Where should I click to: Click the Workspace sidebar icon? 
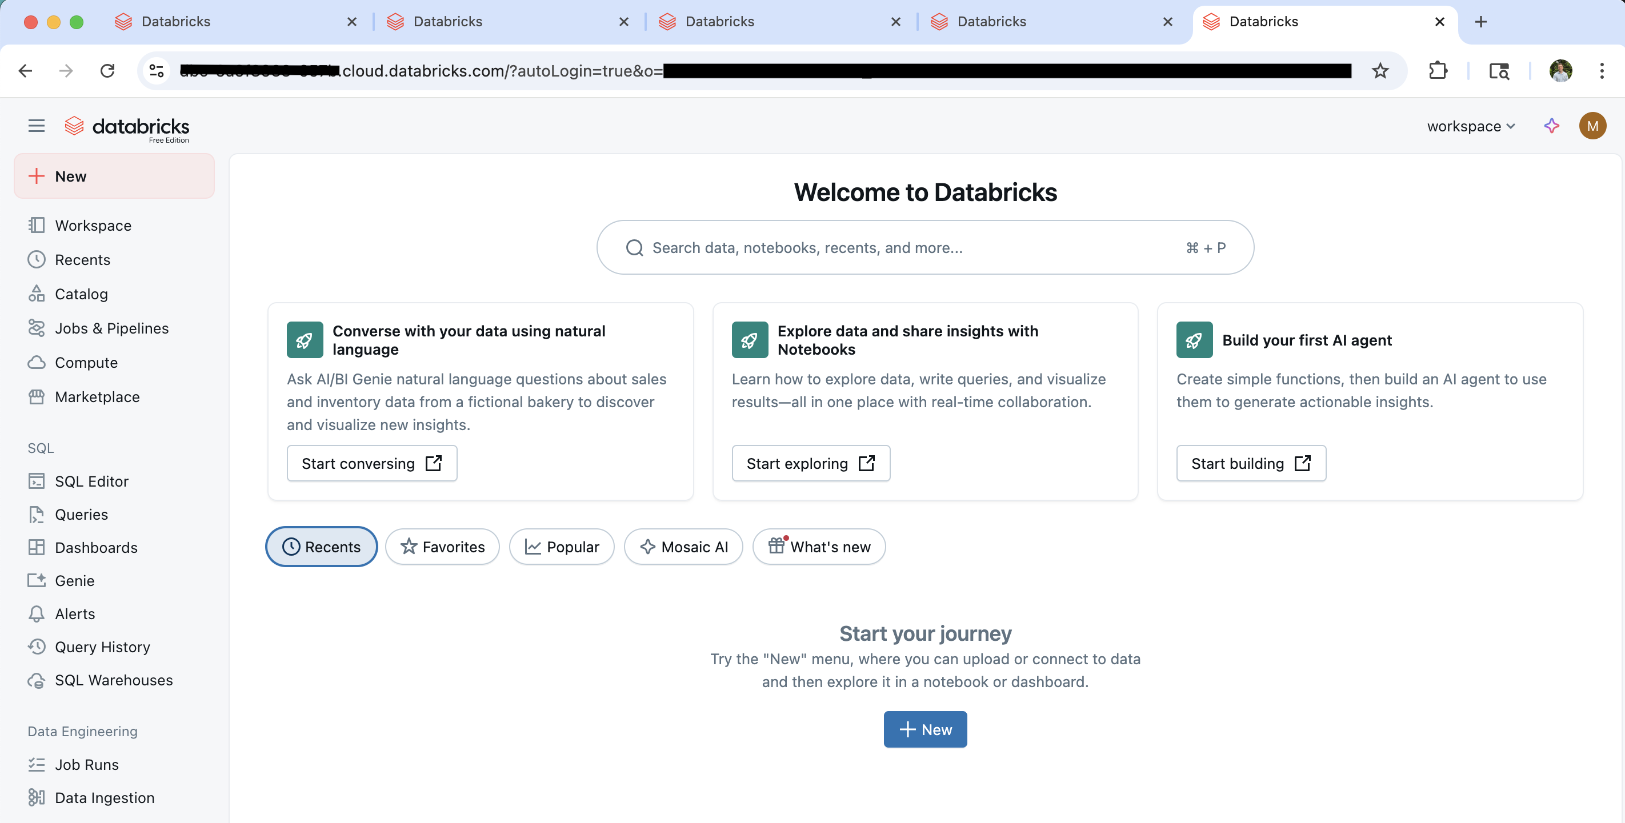tap(37, 225)
